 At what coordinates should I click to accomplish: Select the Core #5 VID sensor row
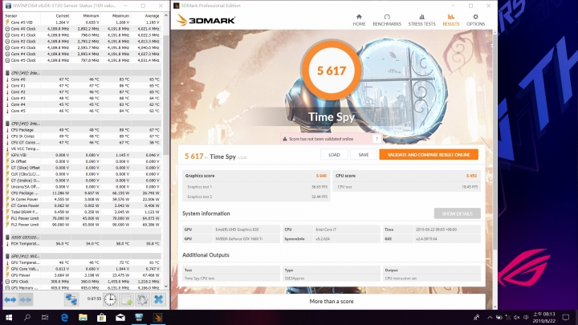83,22
